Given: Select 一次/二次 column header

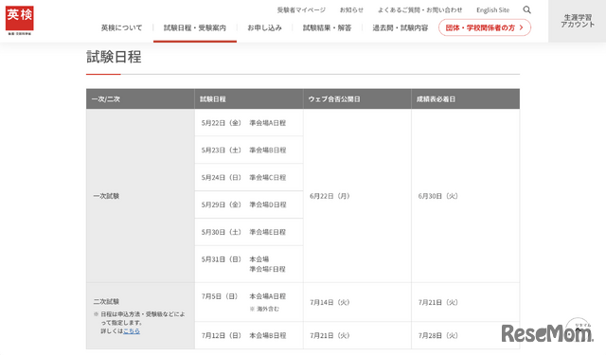Looking at the screenshot, I should pos(140,98).
